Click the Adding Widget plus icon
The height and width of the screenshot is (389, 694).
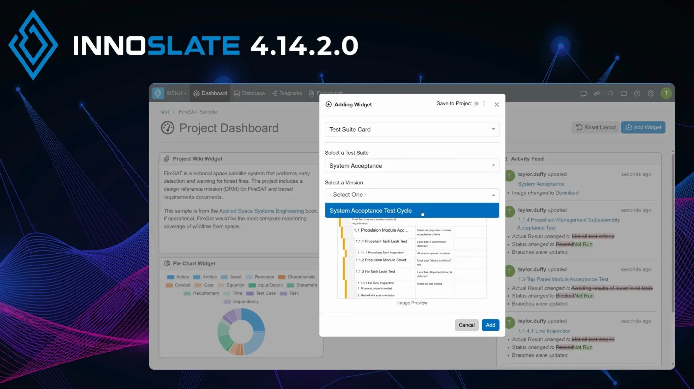(328, 104)
